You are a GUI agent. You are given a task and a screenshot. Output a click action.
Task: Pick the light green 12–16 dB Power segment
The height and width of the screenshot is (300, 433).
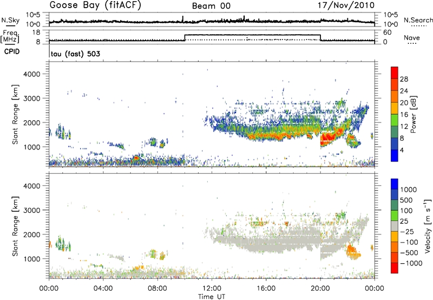[395, 120]
